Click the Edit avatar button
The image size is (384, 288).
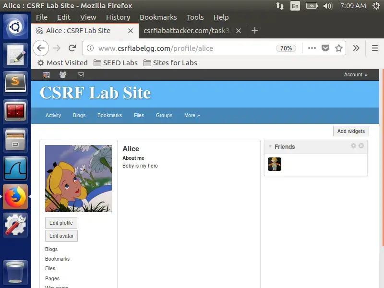coord(61,236)
